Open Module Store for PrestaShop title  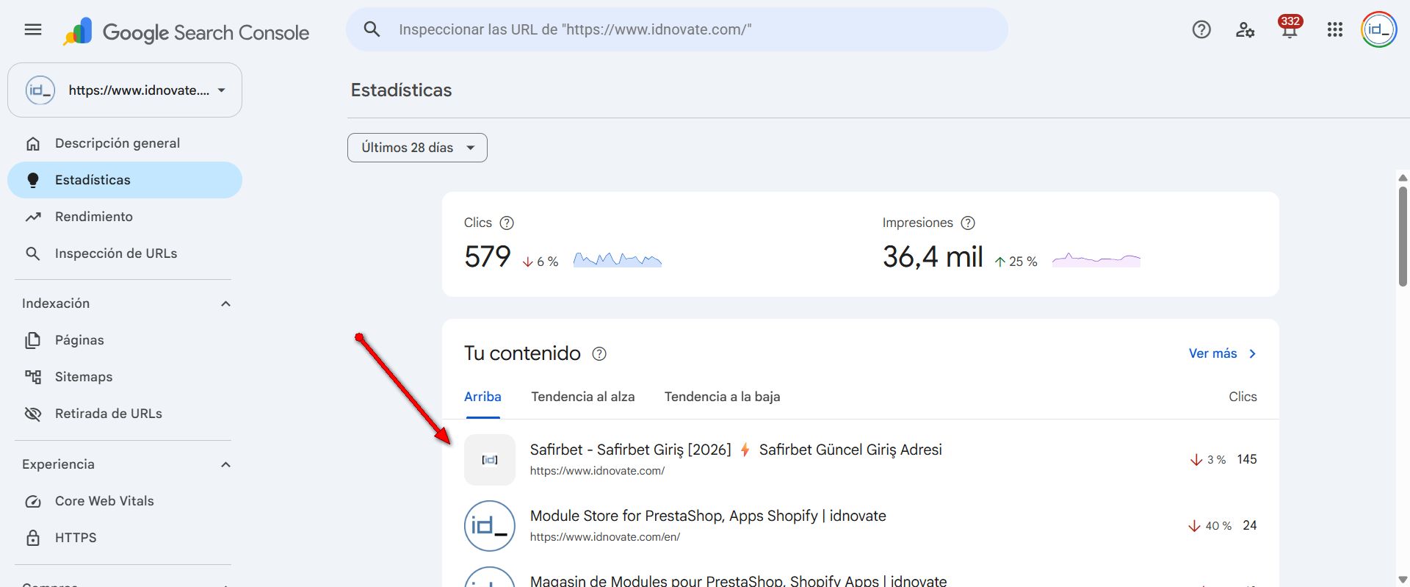708,516
